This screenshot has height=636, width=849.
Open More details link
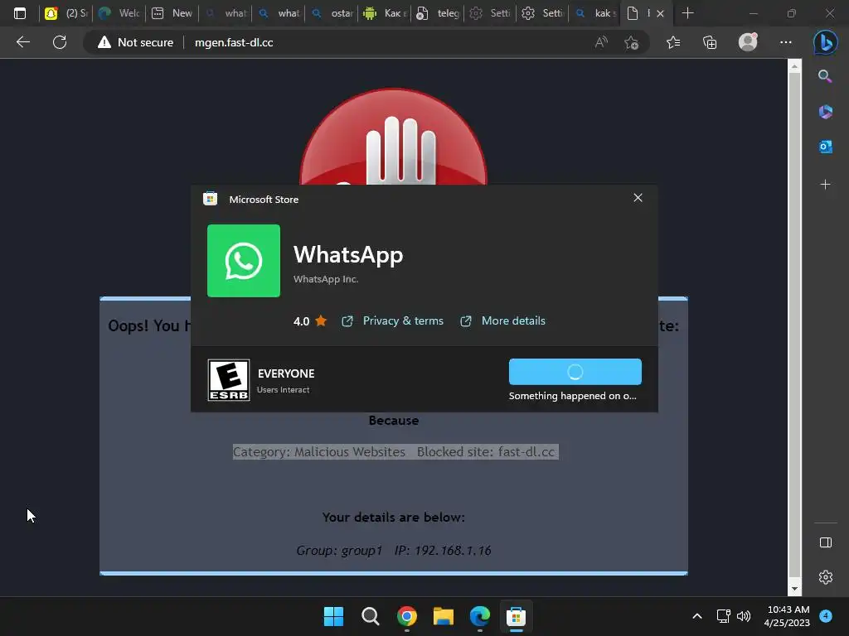pyautogui.click(x=503, y=321)
